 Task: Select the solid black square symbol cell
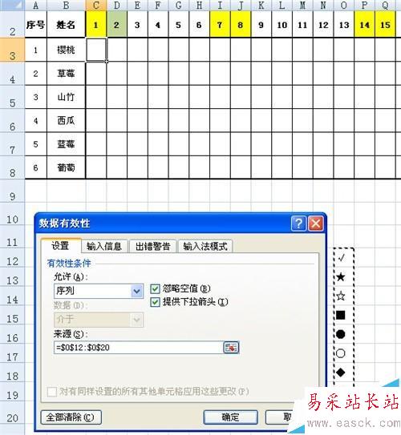click(343, 315)
